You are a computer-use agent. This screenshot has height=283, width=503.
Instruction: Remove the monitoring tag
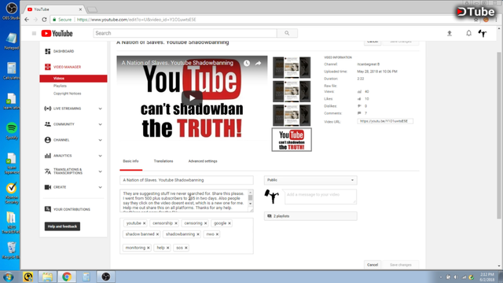point(149,248)
